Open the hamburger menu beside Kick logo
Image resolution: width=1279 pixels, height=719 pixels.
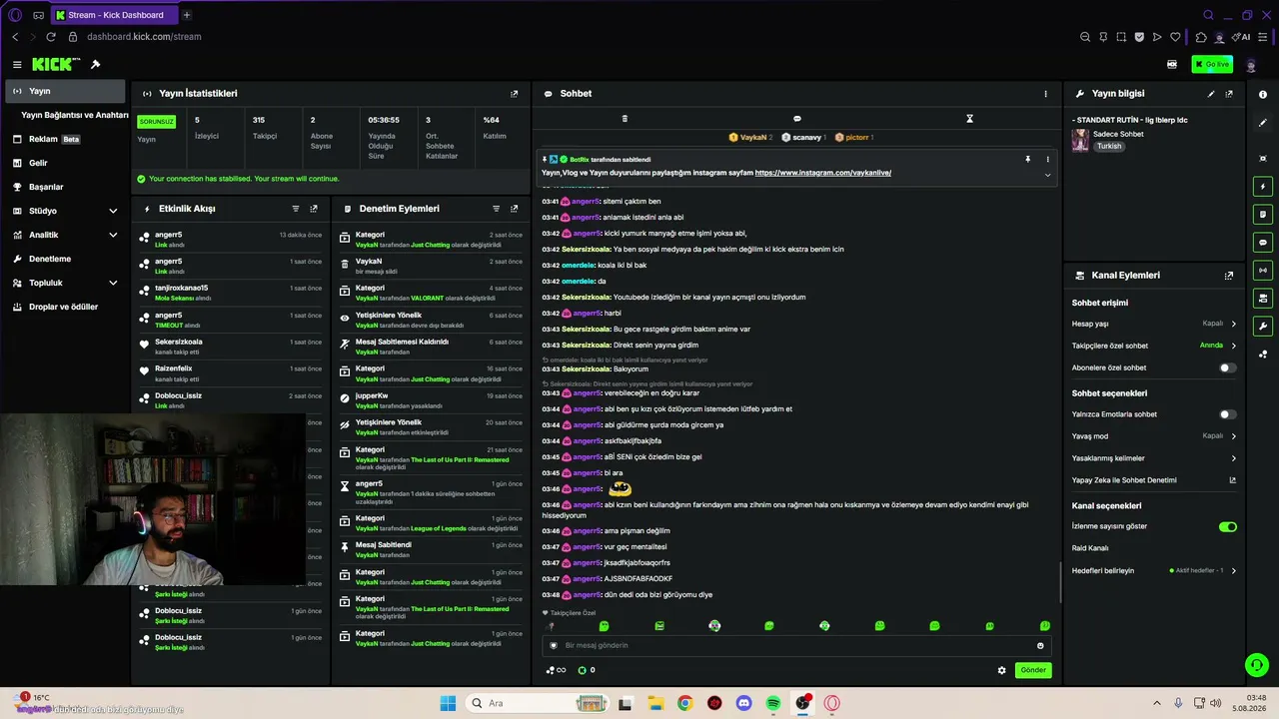point(17,64)
